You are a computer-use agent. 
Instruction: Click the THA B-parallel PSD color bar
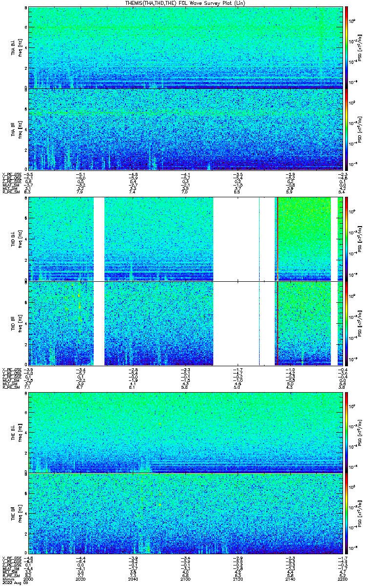pos(347,129)
